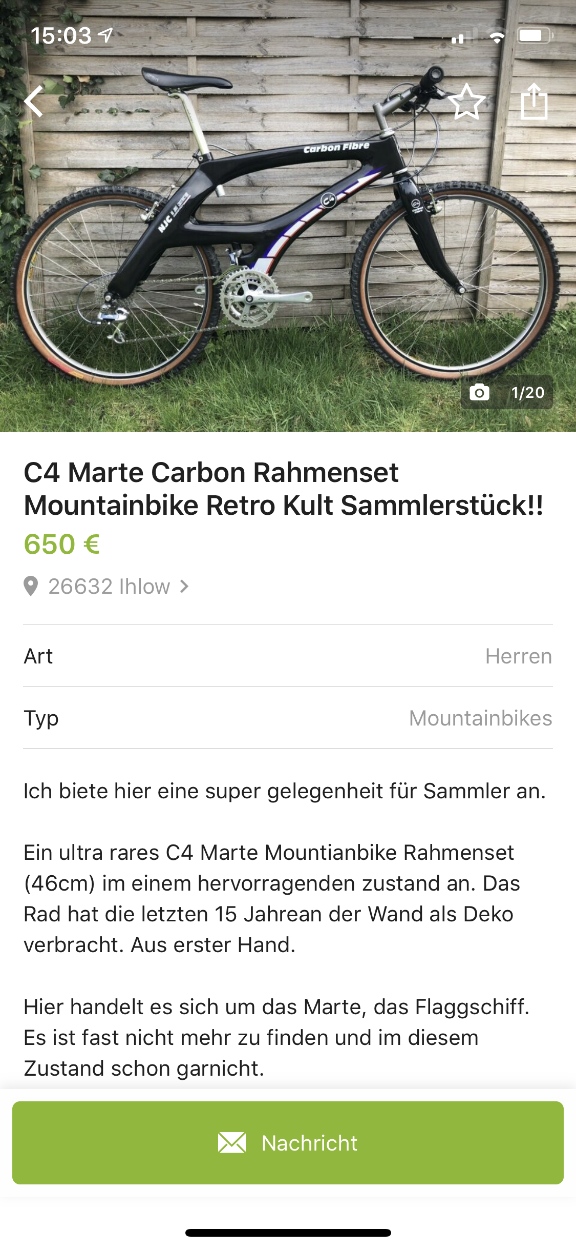Tap the envelope icon in Nachricht button
The image size is (576, 1249).
pos(232,1143)
